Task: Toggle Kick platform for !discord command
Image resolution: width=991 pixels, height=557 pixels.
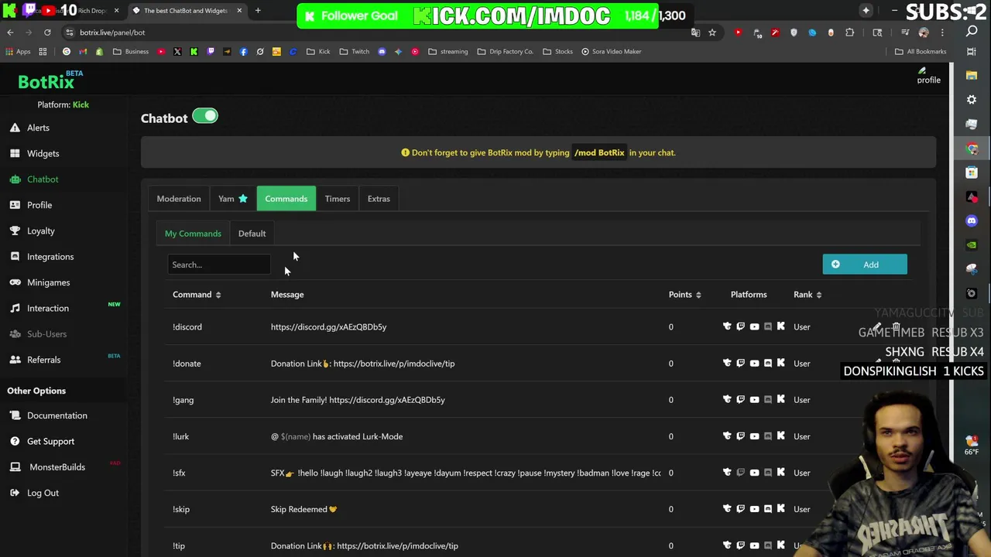Action: [x=780, y=326]
